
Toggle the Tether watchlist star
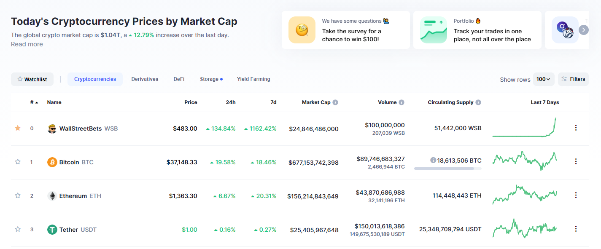(18, 229)
